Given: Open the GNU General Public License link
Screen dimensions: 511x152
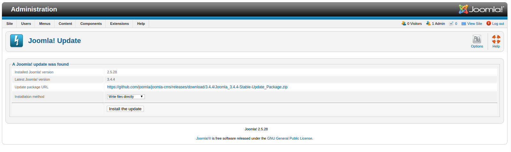Looking at the screenshot, I should point(290,138).
